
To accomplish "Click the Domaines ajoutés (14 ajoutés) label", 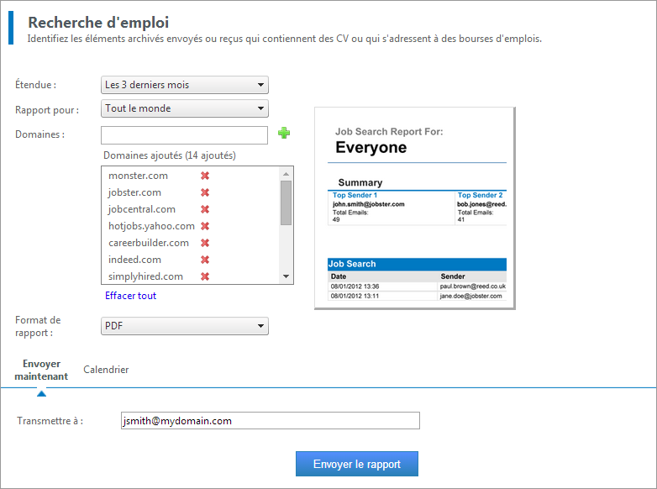I will pyautogui.click(x=169, y=155).
